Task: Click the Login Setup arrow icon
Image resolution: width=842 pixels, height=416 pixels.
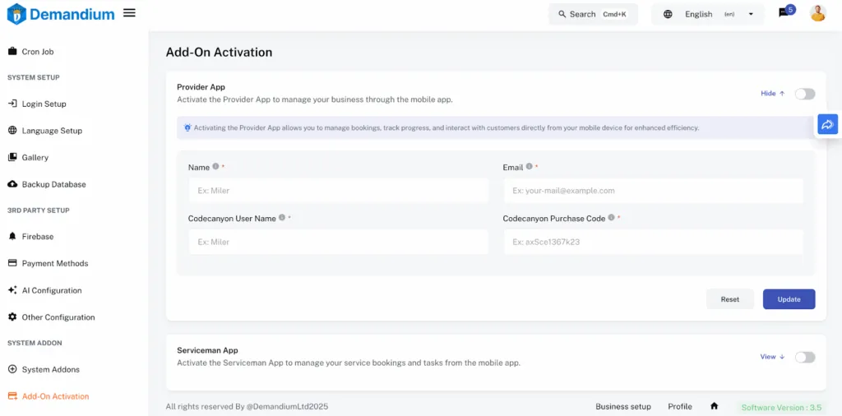Action: pyautogui.click(x=12, y=104)
